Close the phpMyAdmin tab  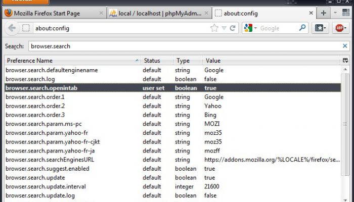pos(206,13)
